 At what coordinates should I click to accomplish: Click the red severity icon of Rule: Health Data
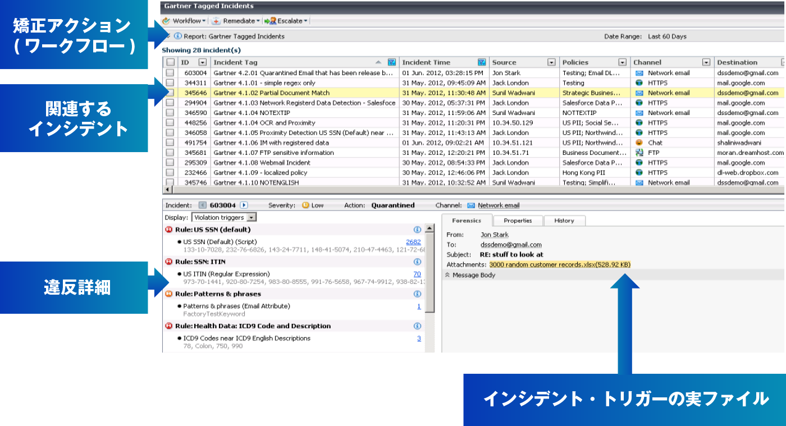tap(169, 326)
